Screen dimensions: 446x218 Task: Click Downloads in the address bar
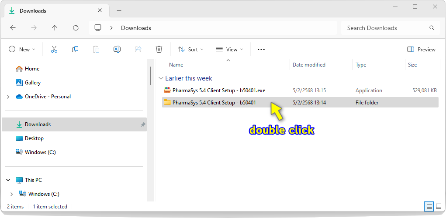136,28
